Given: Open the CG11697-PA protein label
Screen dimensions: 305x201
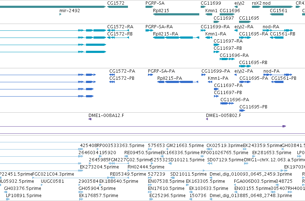Looking at the screenshot, I should pos(228,85).
